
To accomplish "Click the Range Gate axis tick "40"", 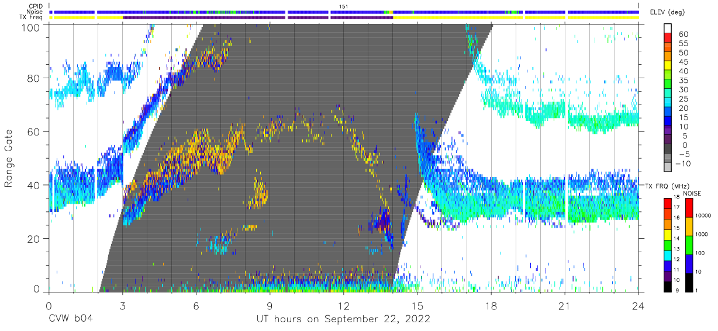I will click(x=34, y=186).
